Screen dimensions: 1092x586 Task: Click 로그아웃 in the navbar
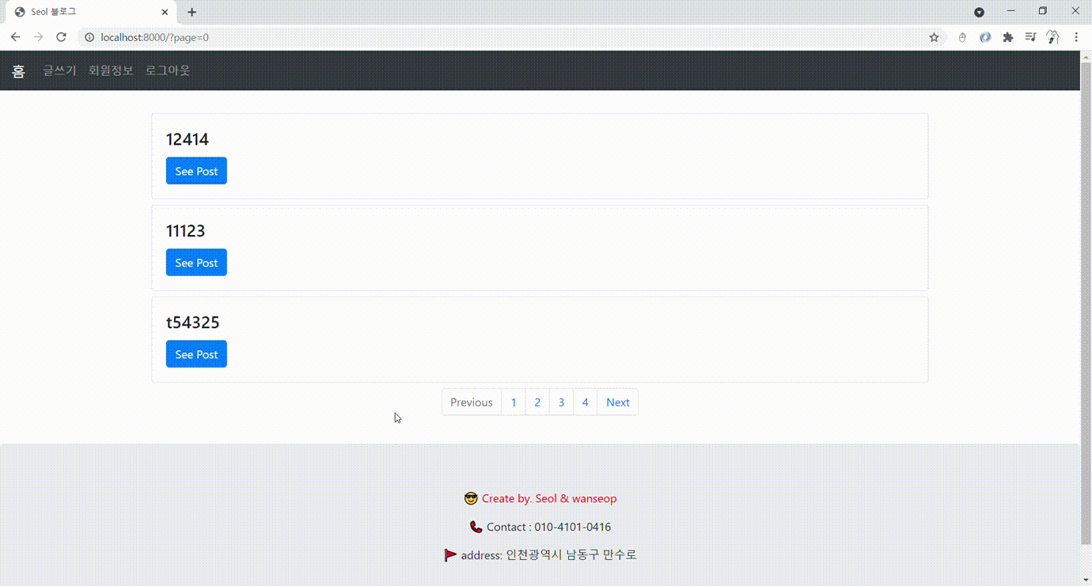click(168, 70)
